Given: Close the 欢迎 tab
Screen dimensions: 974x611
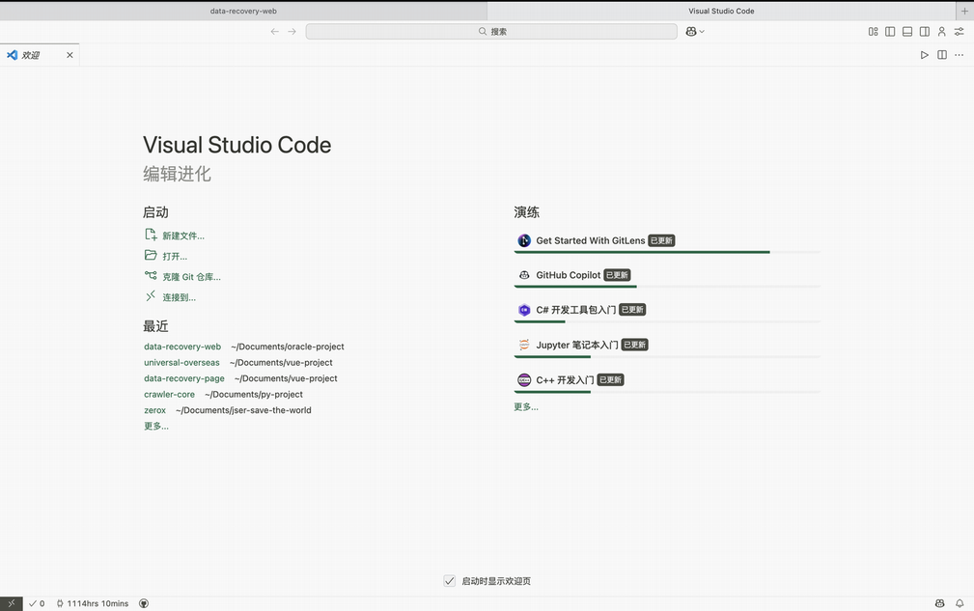Looking at the screenshot, I should tap(70, 55).
